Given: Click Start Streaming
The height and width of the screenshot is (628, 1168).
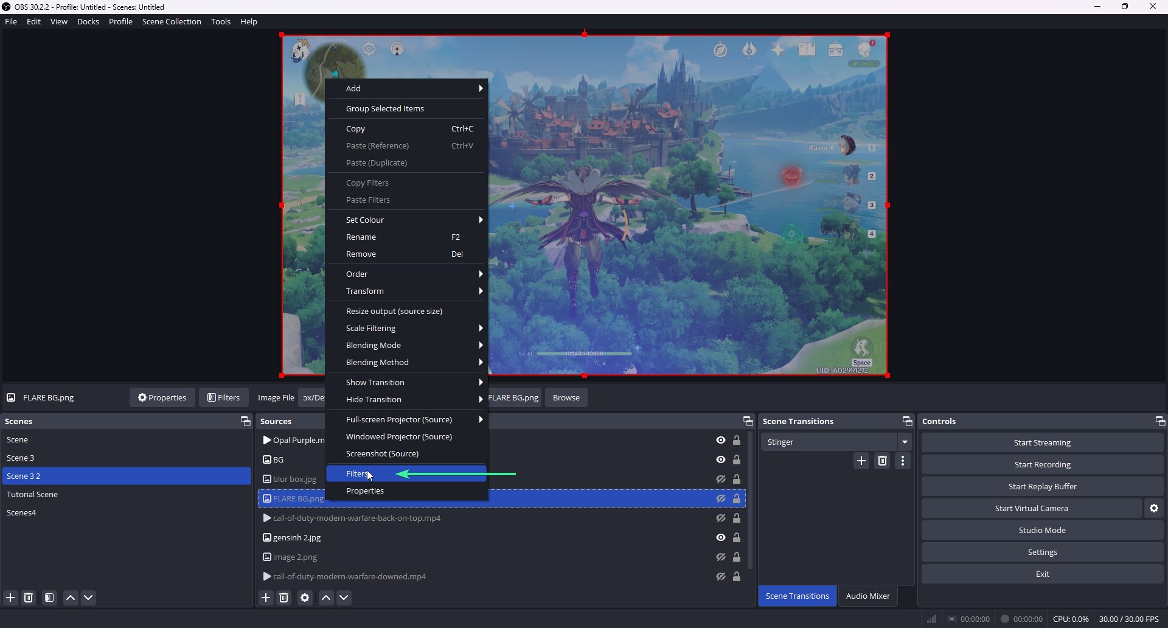Looking at the screenshot, I should coord(1042,442).
